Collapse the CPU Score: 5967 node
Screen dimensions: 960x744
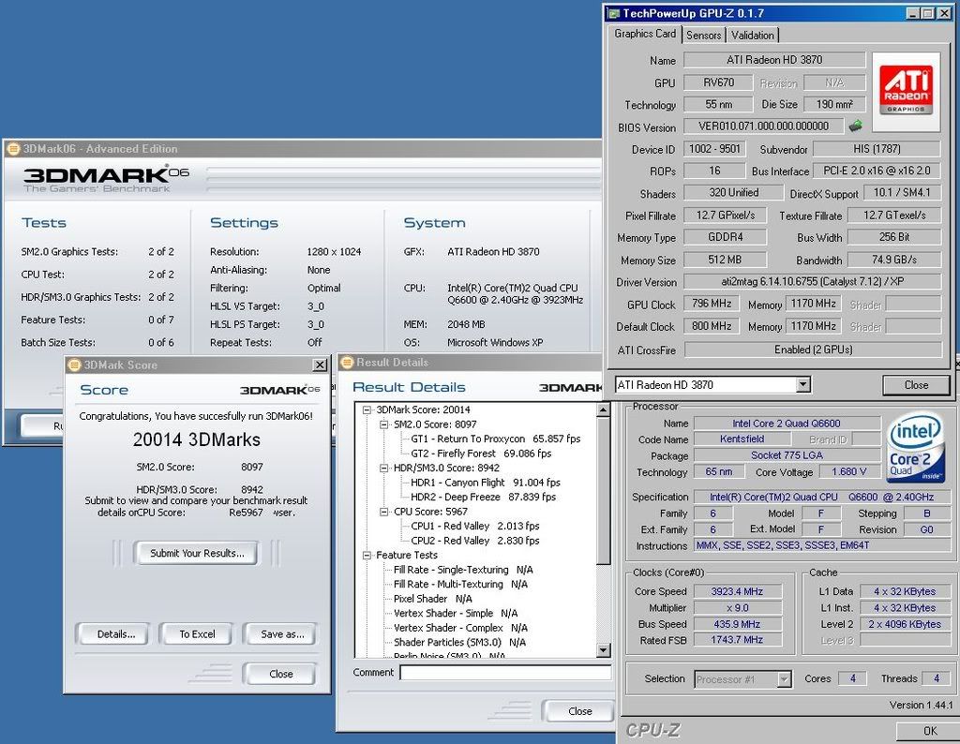pos(383,512)
